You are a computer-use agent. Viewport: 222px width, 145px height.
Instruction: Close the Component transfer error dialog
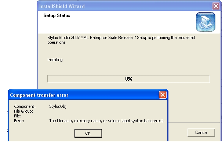click(x=163, y=95)
